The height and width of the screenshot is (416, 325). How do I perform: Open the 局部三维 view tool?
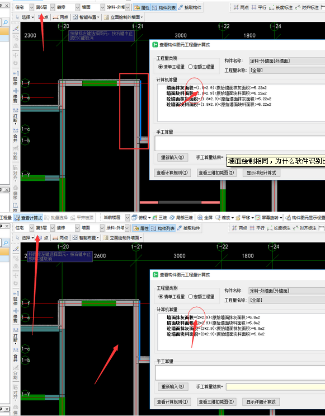(x=181, y=218)
